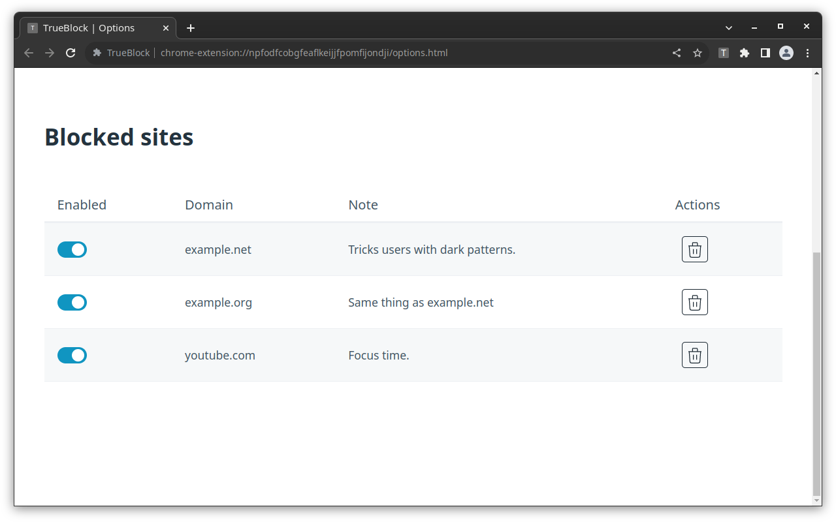Bookmark this page with the star icon

[698, 53]
